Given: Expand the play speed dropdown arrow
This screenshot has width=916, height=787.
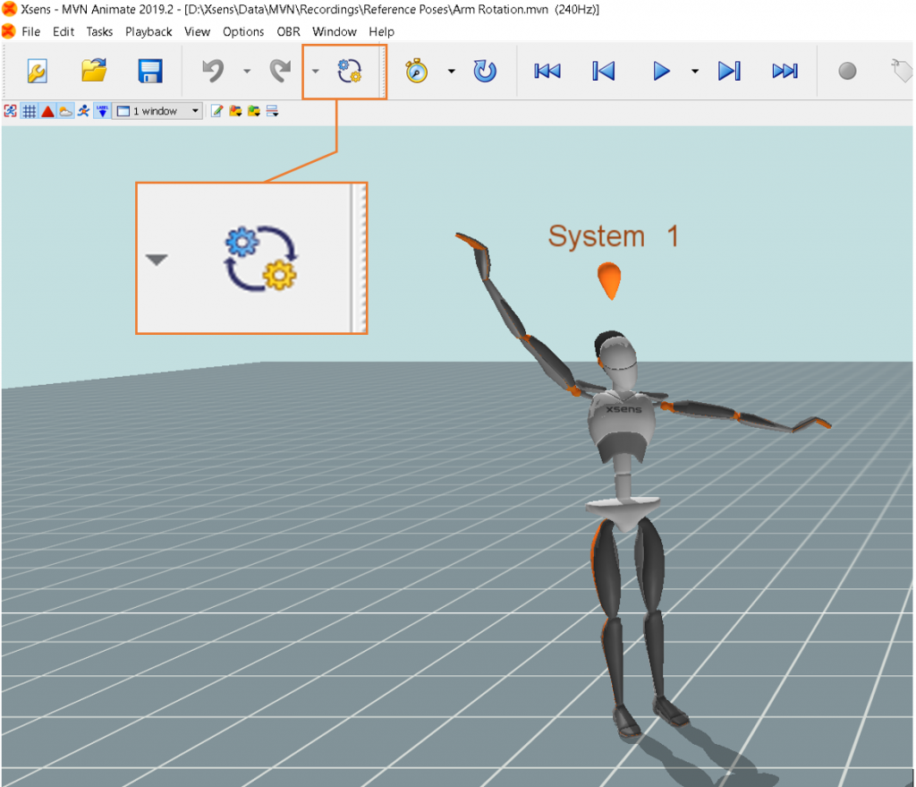Looking at the screenshot, I should (694, 72).
